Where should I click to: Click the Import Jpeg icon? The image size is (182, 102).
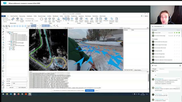[100, 20]
